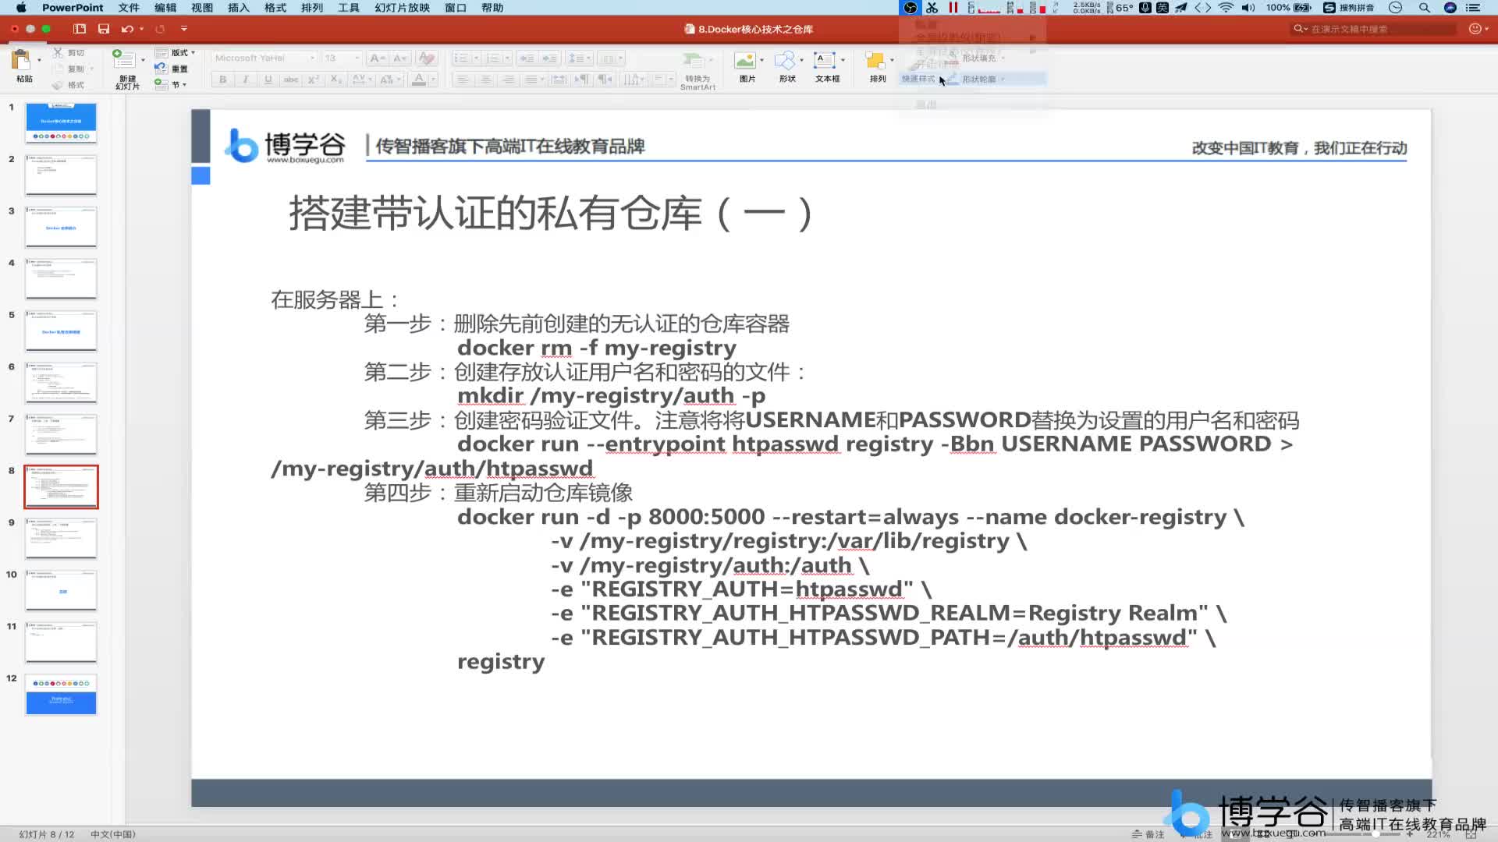Insert a new slide with the New Slide icon

[x=125, y=59]
